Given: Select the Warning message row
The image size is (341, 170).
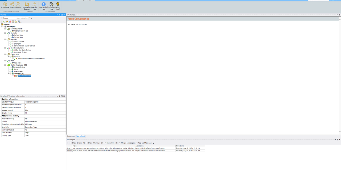Looking at the screenshot, I should coord(136,151).
